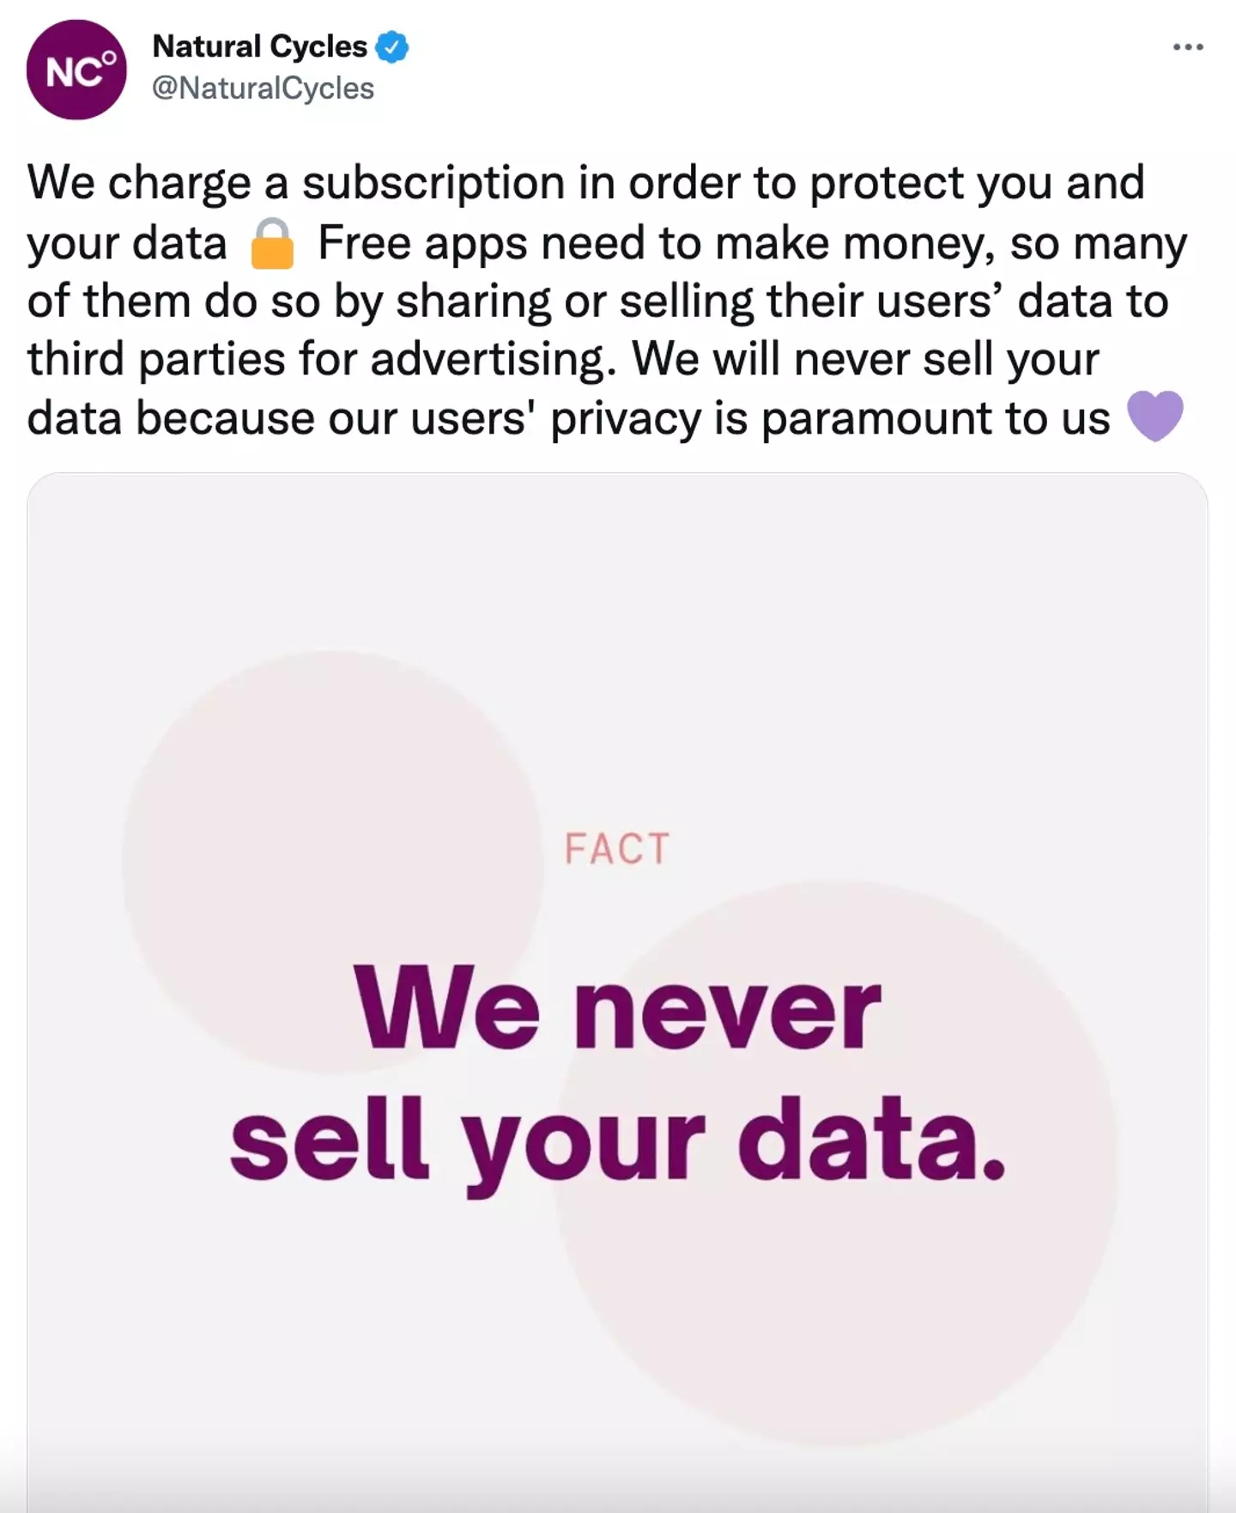Image resolution: width=1236 pixels, height=1513 pixels.
Task: Click the blue verified badge
Action: coord(392,47)
